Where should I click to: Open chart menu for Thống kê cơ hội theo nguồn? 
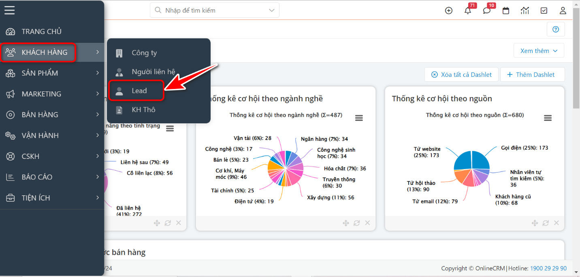tap(548, 118)
